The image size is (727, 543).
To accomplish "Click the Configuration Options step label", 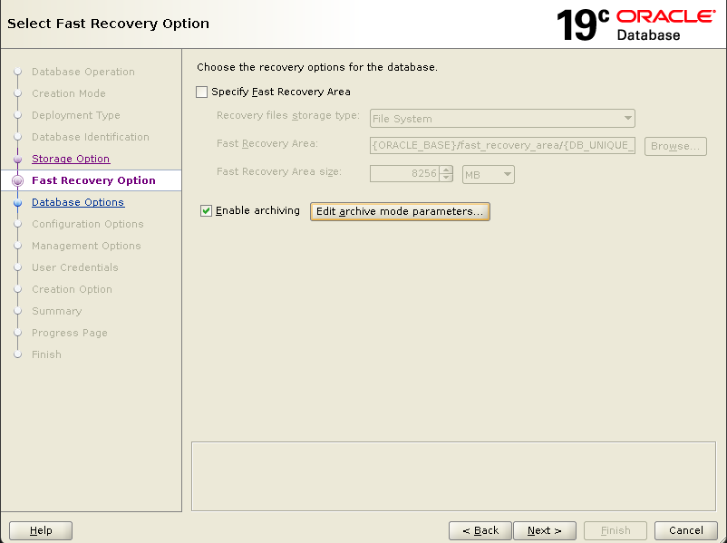I will tap(88, 224).
